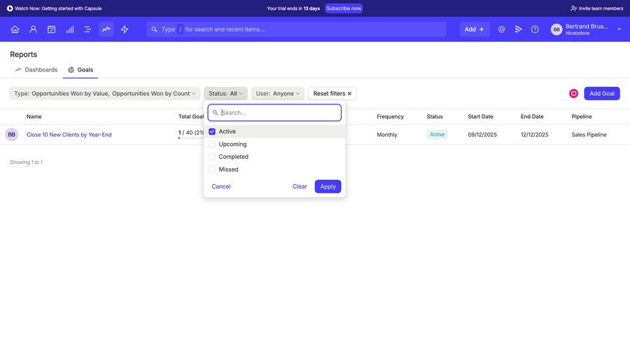Viewport: 630px width, 339px height.
Task: Check the Upcoming status checkbox
Action: (212, 144)
